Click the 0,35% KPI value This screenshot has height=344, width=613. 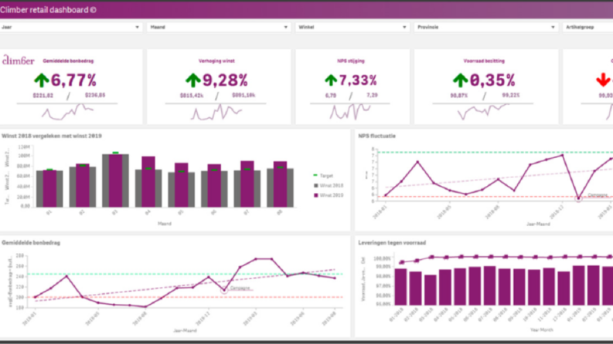492,80
